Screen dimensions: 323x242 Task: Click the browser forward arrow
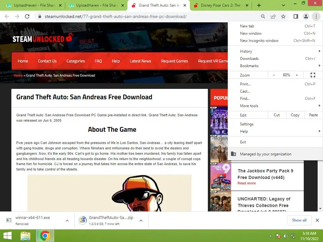[17, 16]
